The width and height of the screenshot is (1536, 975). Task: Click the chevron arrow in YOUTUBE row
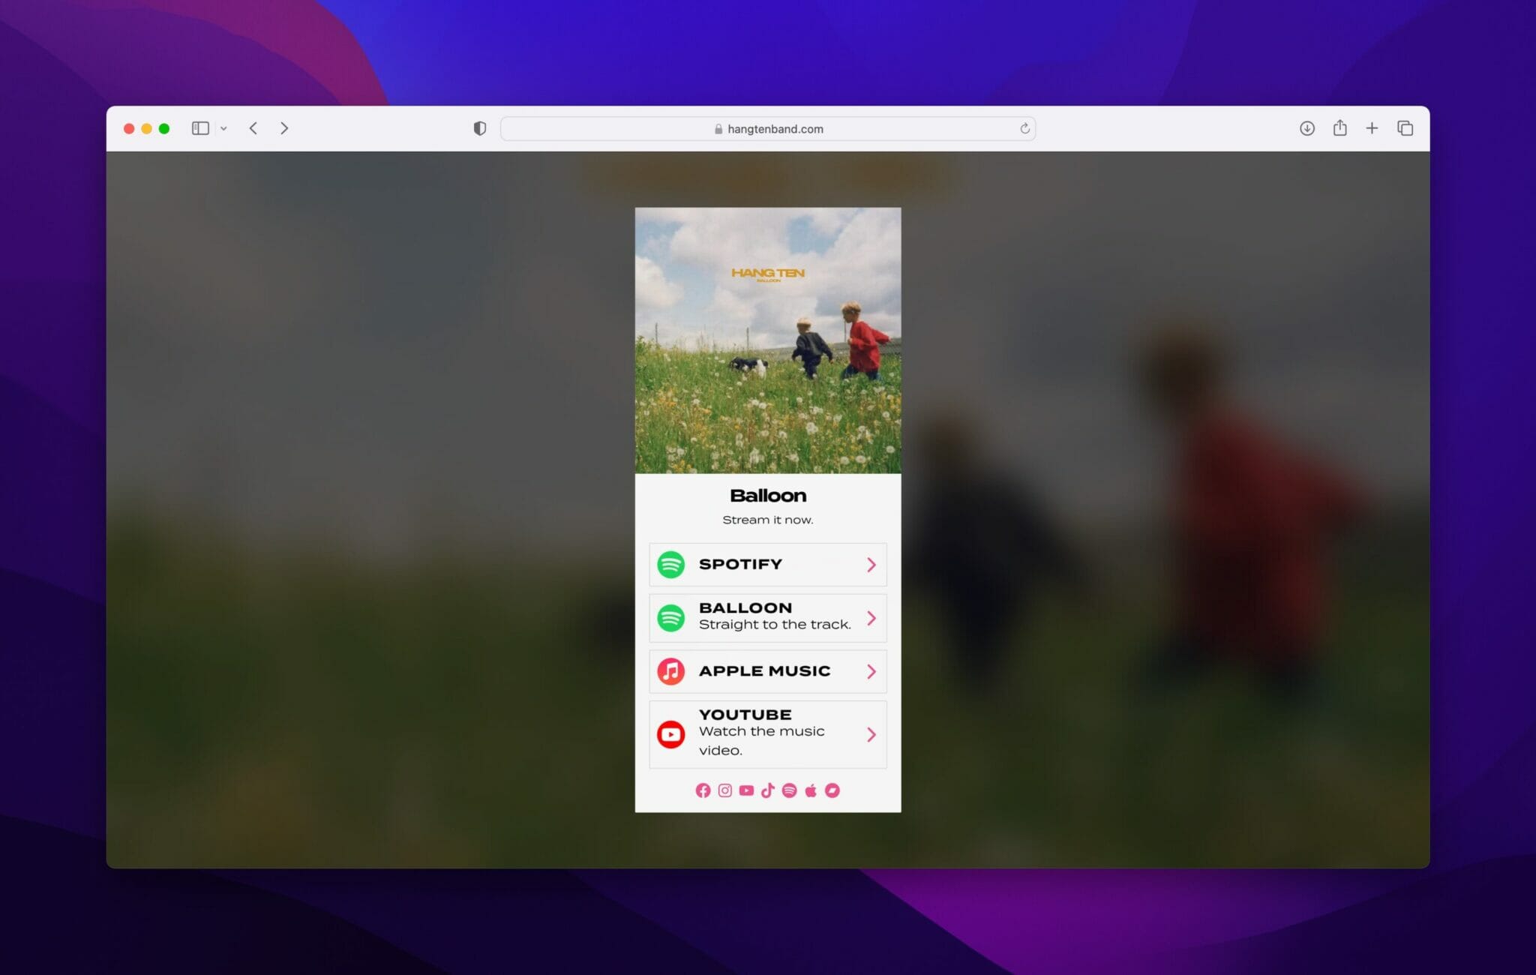coord(871,734)
